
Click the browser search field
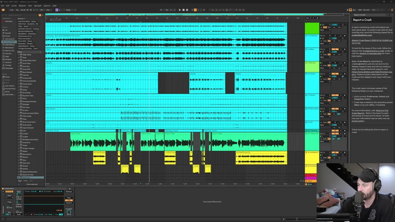click(x=22, y=15)
